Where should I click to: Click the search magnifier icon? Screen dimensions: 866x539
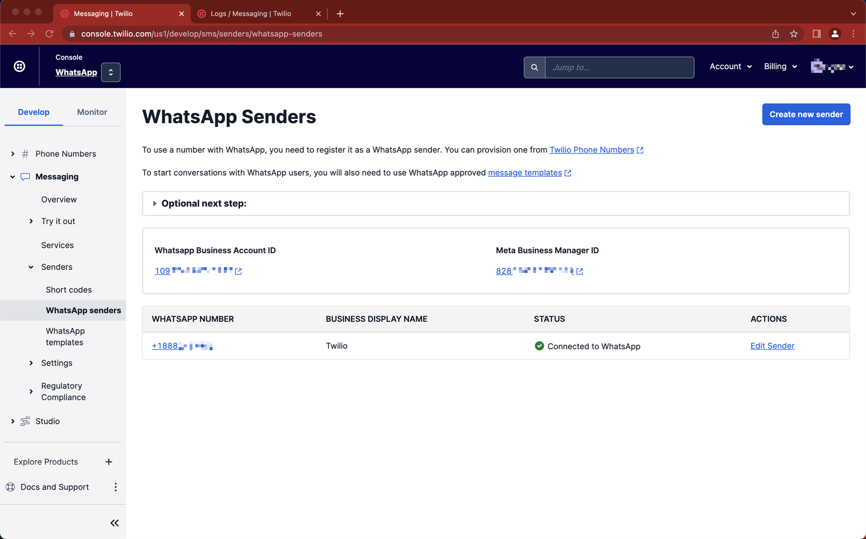point(534,67)
